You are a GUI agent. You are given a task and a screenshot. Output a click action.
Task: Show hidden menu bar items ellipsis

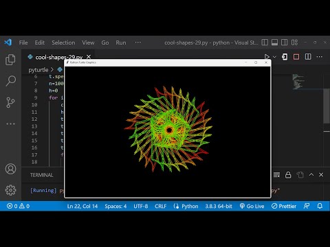[138, 43]
